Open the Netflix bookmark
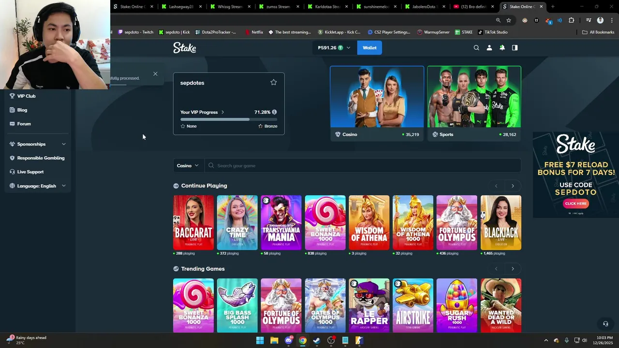 253,32
